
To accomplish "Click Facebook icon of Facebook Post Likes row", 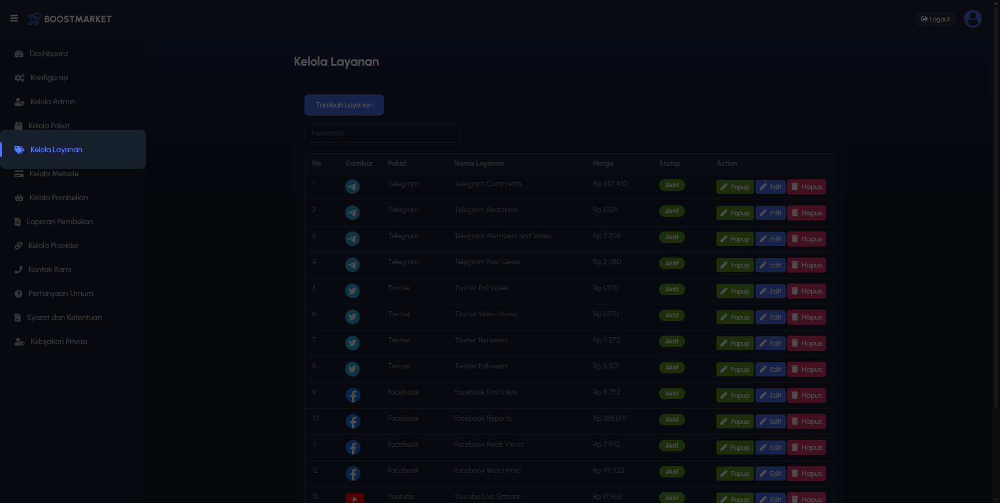I will [353, 395].
